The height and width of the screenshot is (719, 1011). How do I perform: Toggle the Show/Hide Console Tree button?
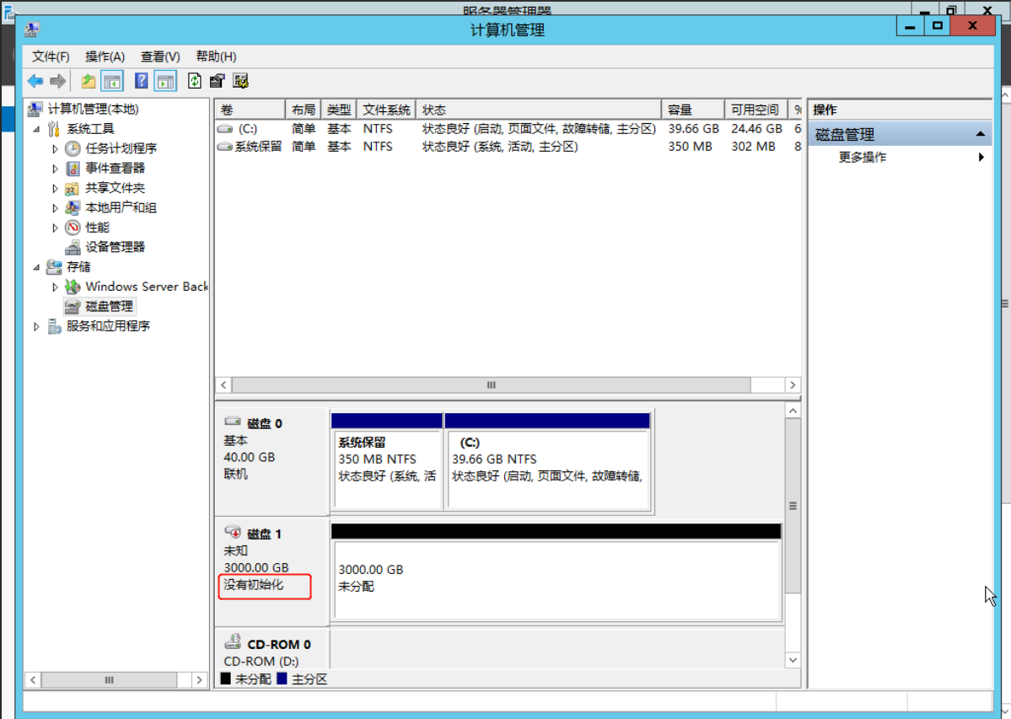112,81
